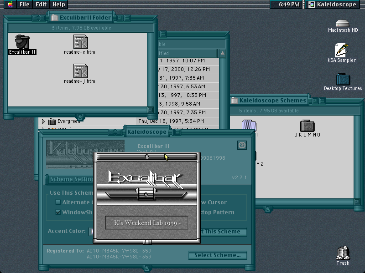The height and width of the screenshot is (273, 365).
Task: Click the "Registered To:" label
Action: 65,251
